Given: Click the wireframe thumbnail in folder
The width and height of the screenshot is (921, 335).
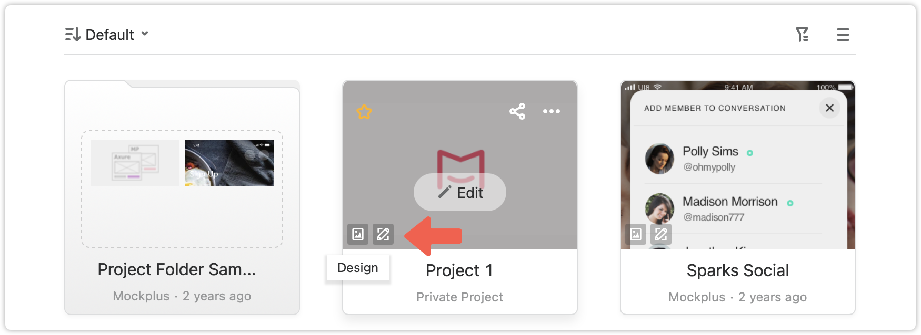Looking at the screenshot, I should [x=135, y=163].
